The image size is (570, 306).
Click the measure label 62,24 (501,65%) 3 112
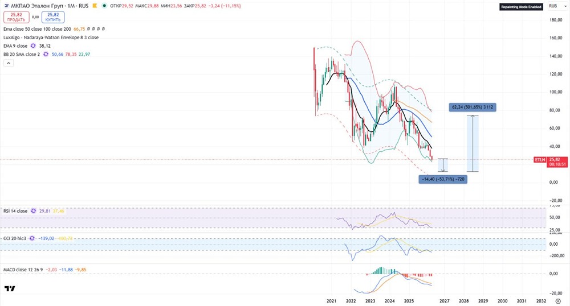[x=473, y=107]
